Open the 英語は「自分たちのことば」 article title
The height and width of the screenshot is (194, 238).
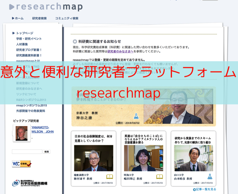[143, 139]
